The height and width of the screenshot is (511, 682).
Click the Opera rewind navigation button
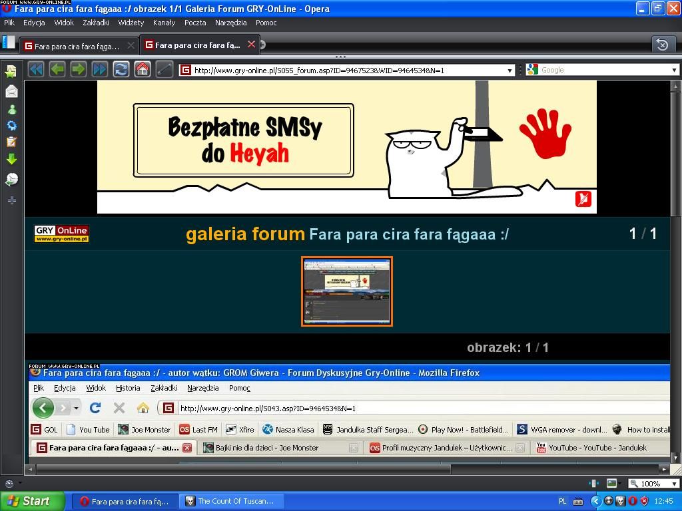click(36, 69)
